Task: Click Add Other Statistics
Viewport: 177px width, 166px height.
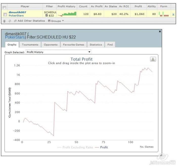Action: pyautogui.click(x=29, y=21)
